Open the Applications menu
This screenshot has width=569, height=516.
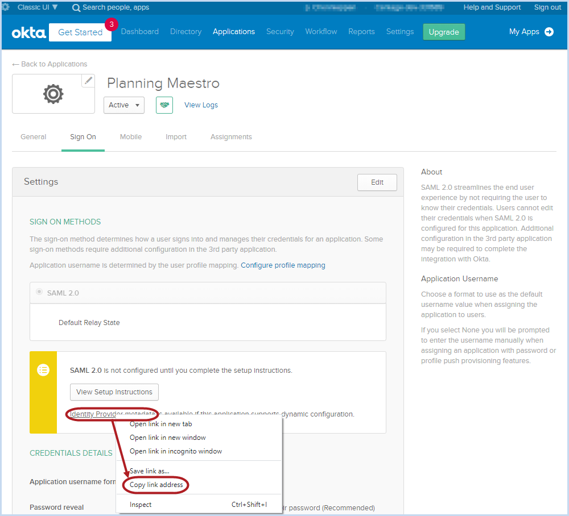(234, 32)
